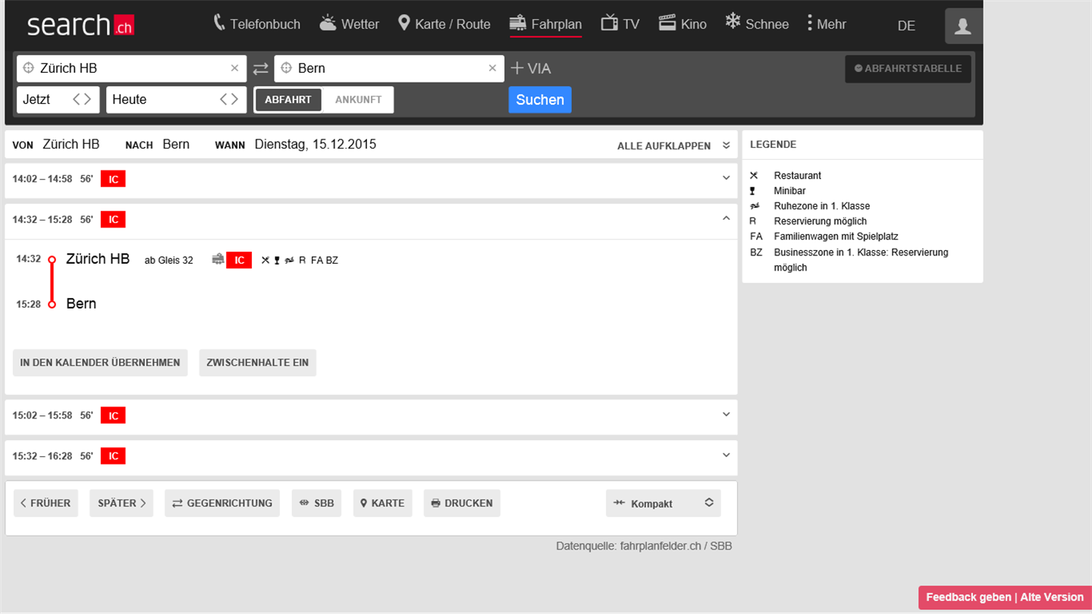Click the blue Suchen button
The width and height of the screenshot is (1092, 614).
pyautogui.click(x=540, y=99)
